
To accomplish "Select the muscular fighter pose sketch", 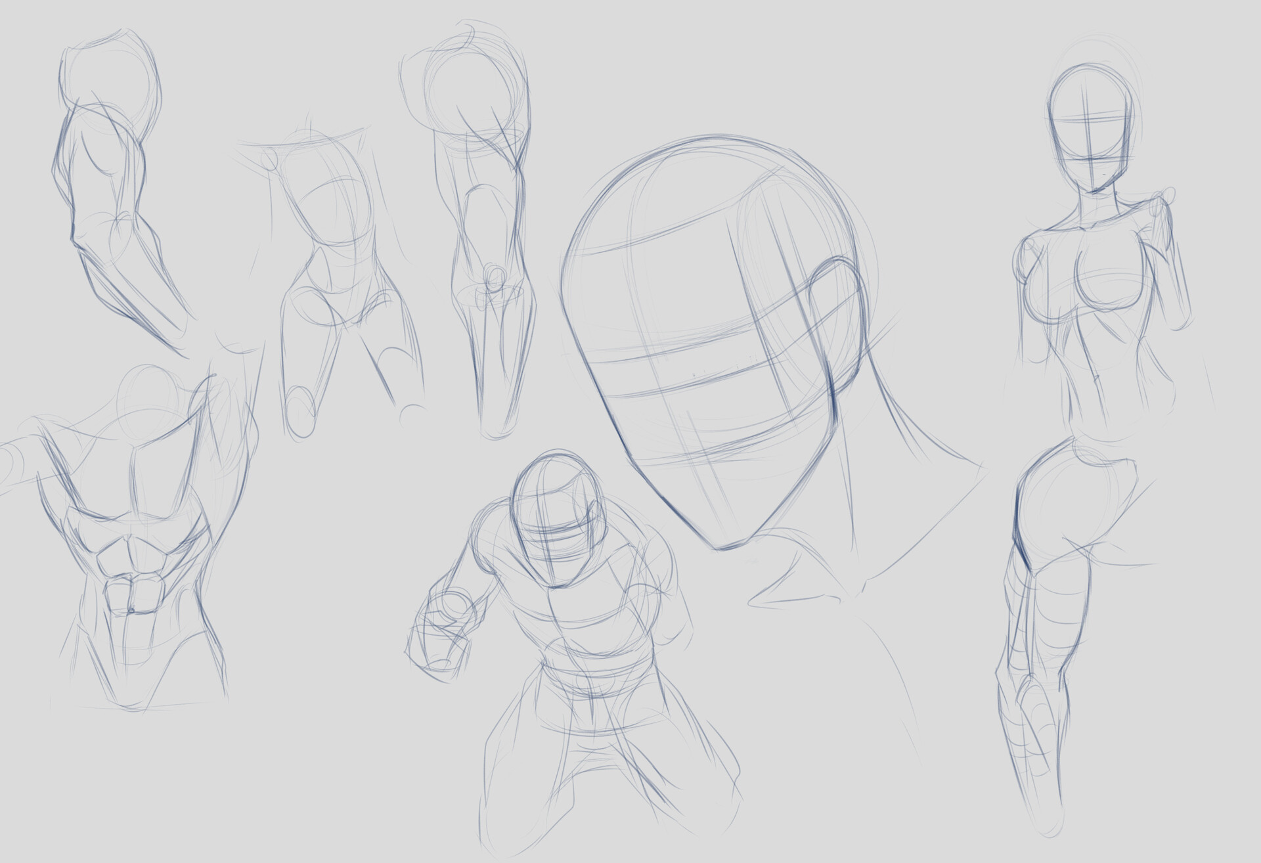I will (x=578, y=624).
